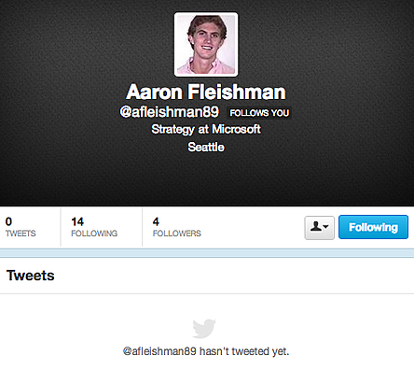Image resolution: width=414 pixels, height=383 pixels.
Task: Open the person silhouette user actions icon
Action: [316, 226]
